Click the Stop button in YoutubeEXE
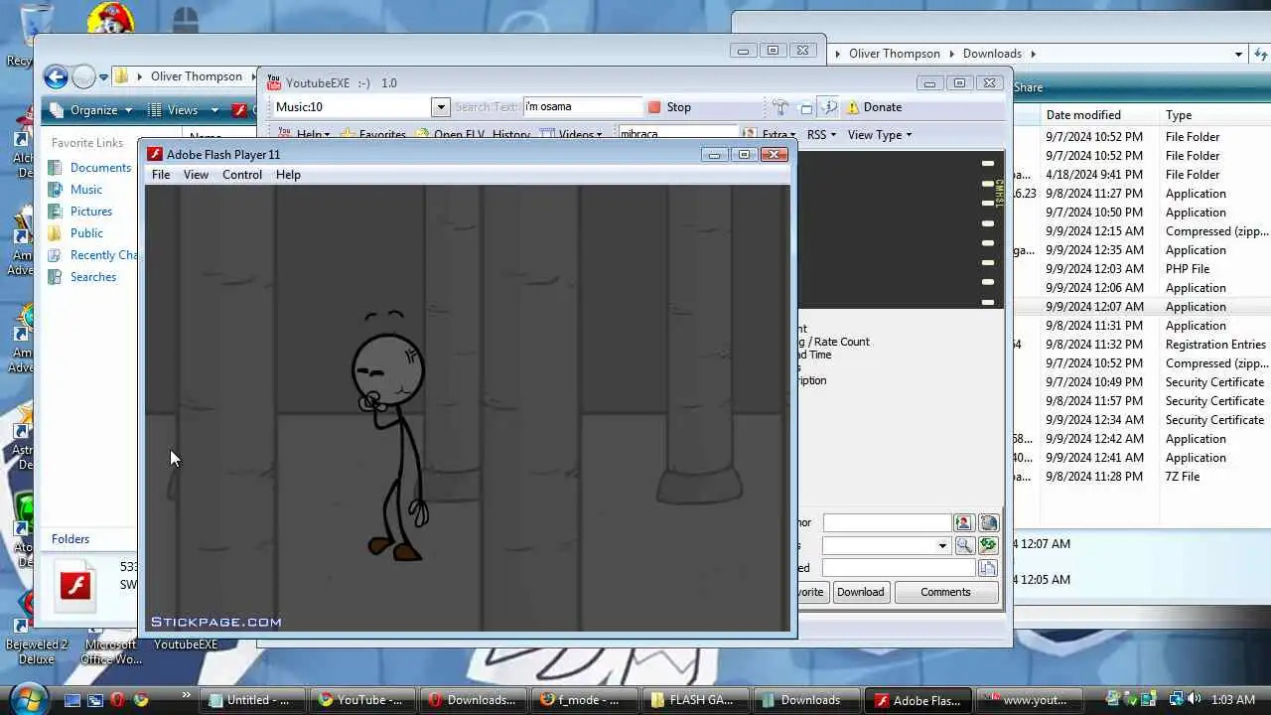 click(669, 107)
